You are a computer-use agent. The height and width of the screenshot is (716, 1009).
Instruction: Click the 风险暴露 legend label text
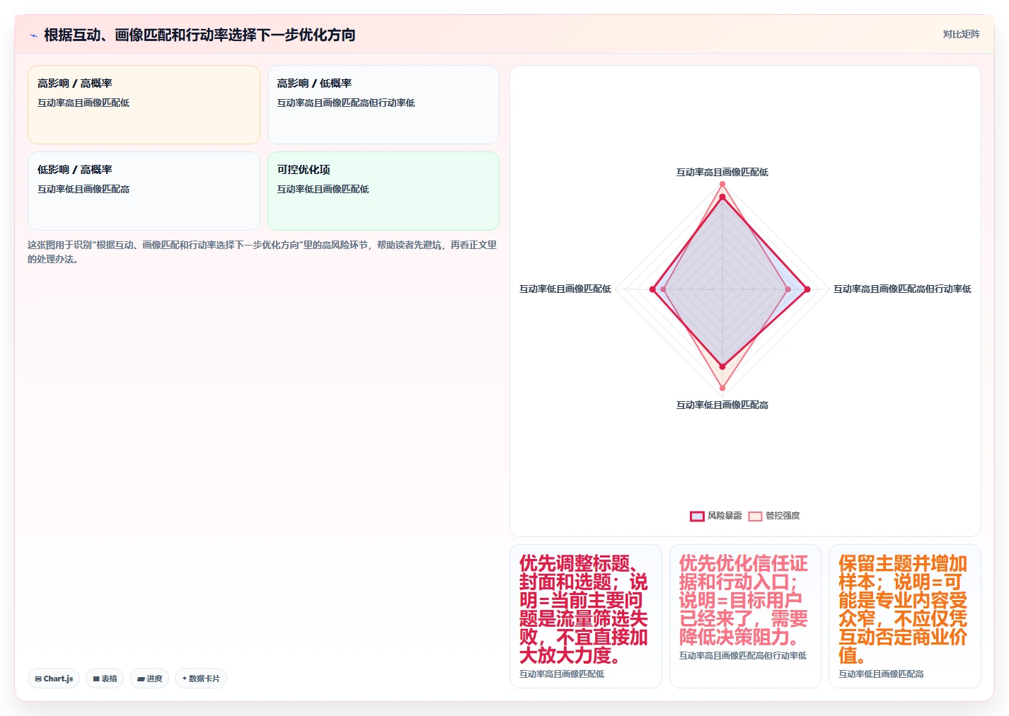[725, 516]
